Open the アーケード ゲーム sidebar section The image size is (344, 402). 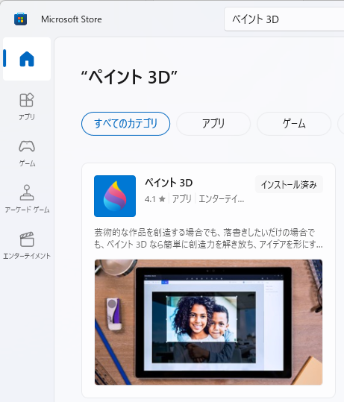27,199
